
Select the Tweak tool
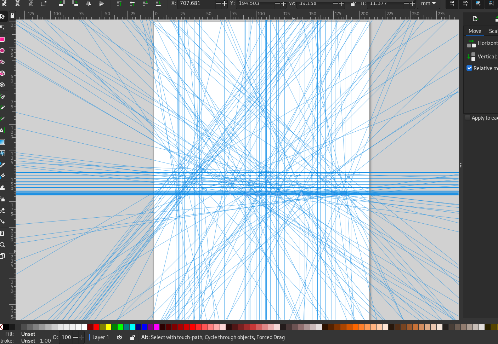click(2, 188)
